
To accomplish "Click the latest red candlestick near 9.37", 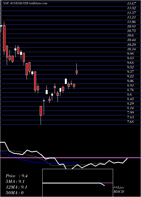I will (x=76, y=72).
